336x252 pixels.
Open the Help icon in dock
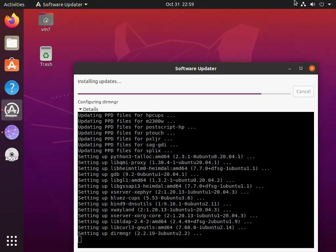[x=12, y=88]
